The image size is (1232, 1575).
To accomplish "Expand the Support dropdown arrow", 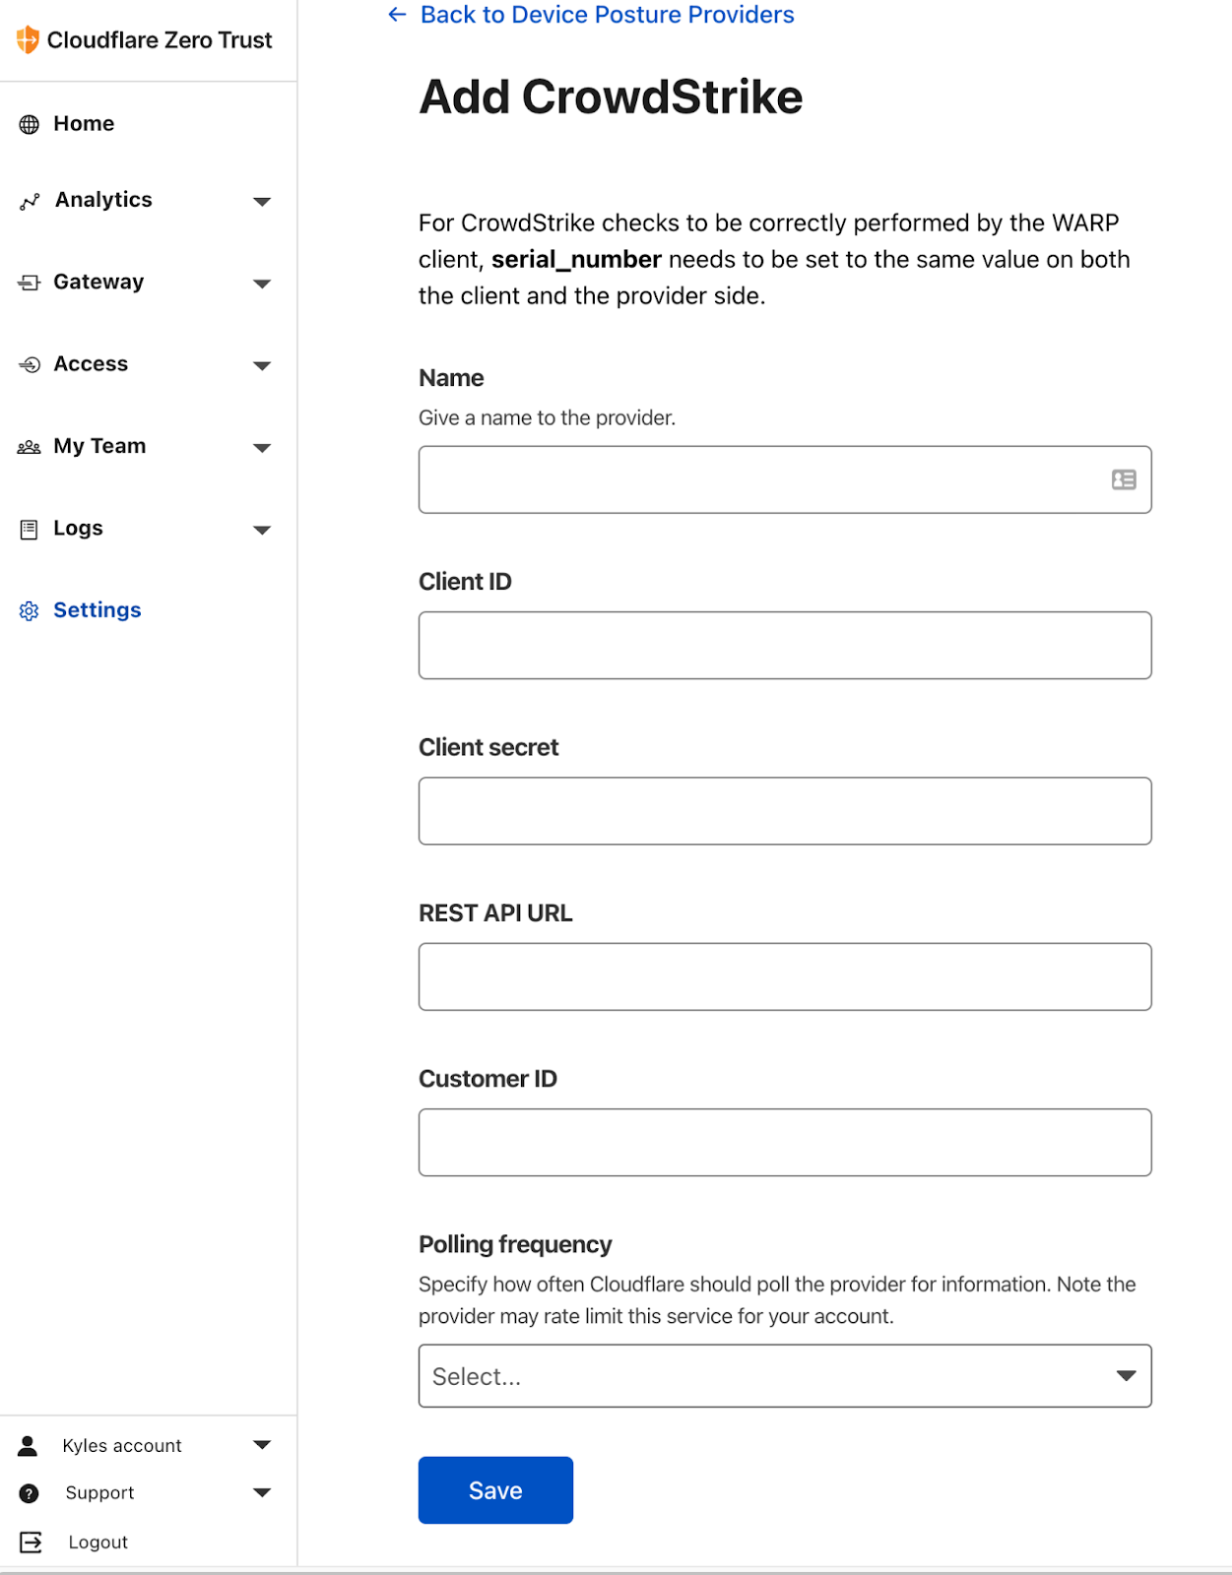I will [x=262, y=1492].
